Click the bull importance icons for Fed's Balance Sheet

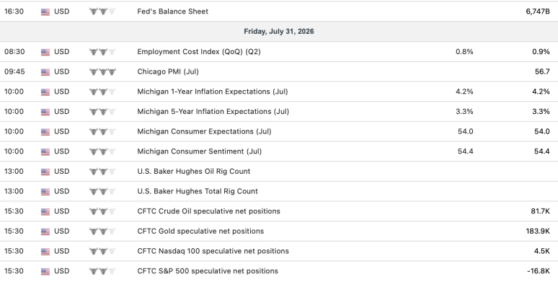pos(102,12)
